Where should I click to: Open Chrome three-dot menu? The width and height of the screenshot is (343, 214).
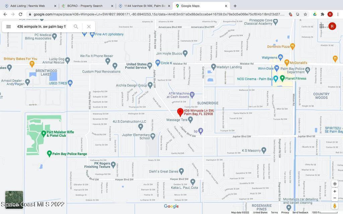click(x=338, y=14)
